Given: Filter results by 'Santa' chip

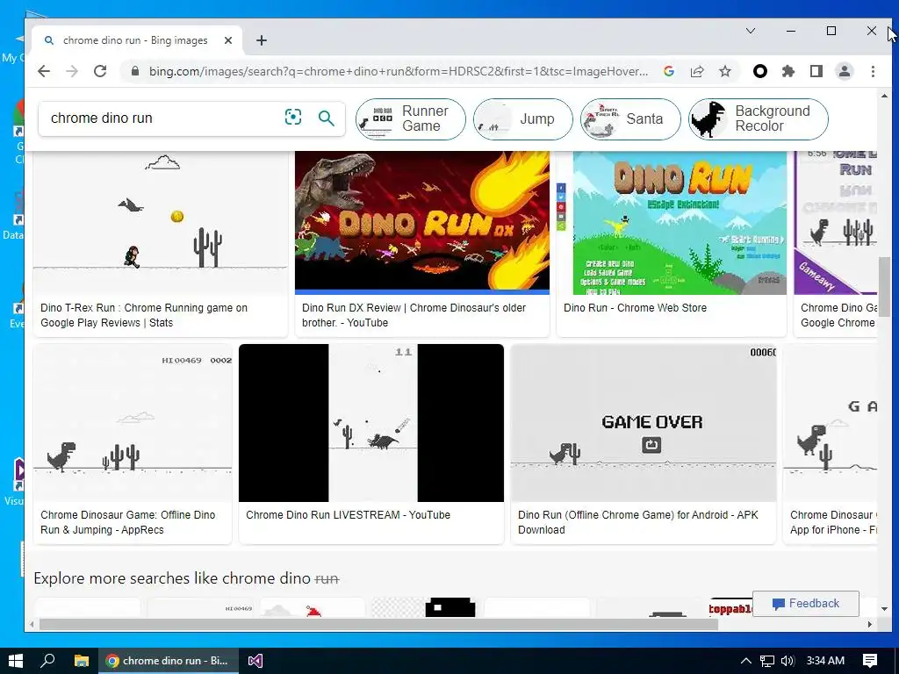Looking at the screenshot, I should tap(630, 118).
